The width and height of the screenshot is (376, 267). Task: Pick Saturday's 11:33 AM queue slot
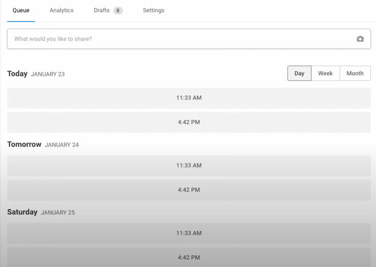pos(189,233)
